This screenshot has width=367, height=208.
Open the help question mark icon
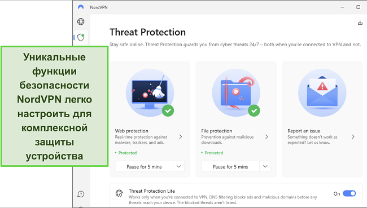click(x=81, y=194)
